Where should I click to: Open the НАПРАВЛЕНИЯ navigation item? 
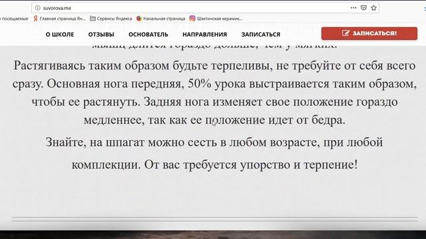pyautogui.click(x=204, y=35)
